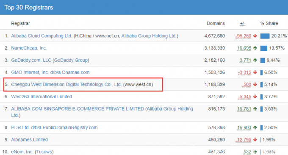Screen dimensions: 288x155
Task: Click the -5,345 change value
Action: [245, 97]
